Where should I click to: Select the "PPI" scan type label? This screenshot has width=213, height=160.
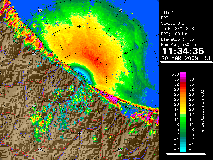point(164,18)
